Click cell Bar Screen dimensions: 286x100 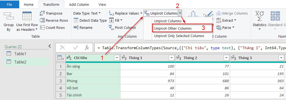[93, 74]
